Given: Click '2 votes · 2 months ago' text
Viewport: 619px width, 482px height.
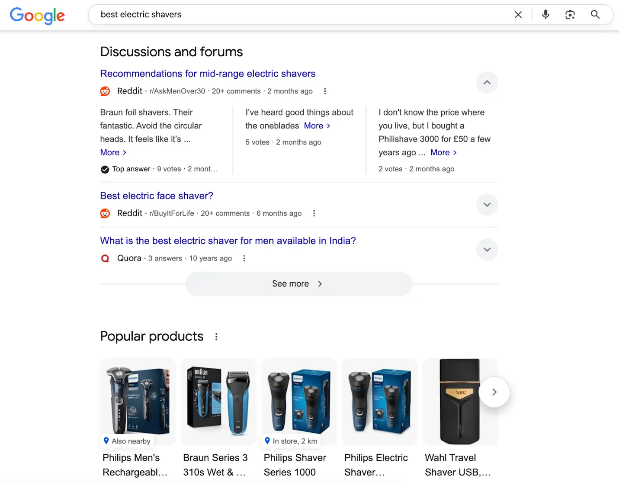Looking at the screenshot, I should (x=417, y=169).
